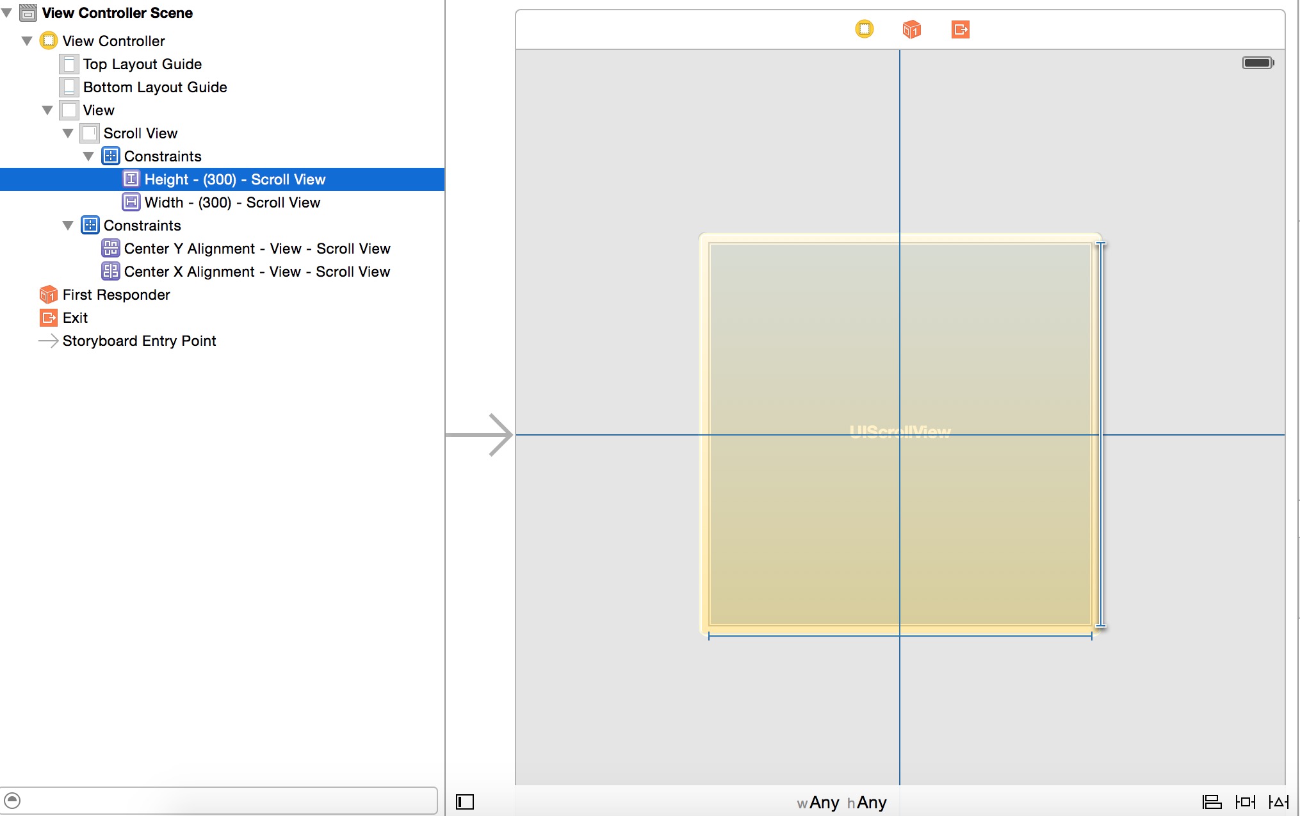Click the outline filter search field
This screenshot has width=1300, height=816.
tap(218, 801)
